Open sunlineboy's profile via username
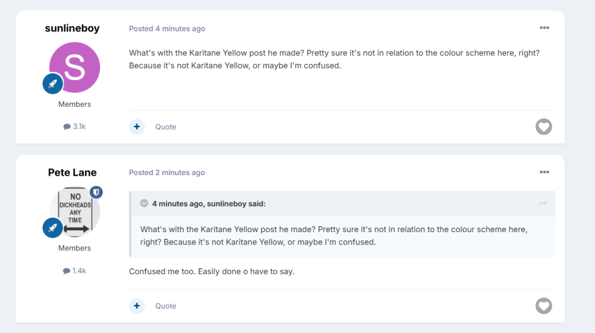 (x=72, y=28)
